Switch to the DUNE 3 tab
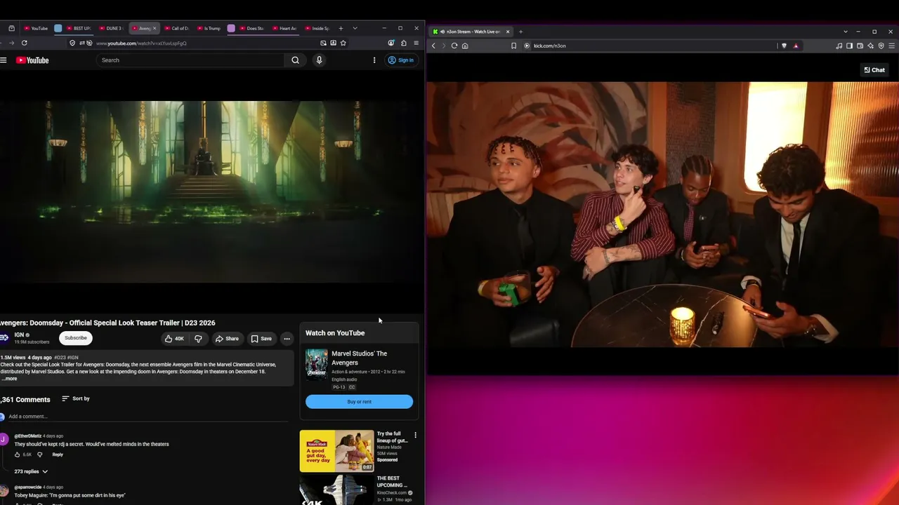This screenshot has height=505, width=899. click(110, 28)
